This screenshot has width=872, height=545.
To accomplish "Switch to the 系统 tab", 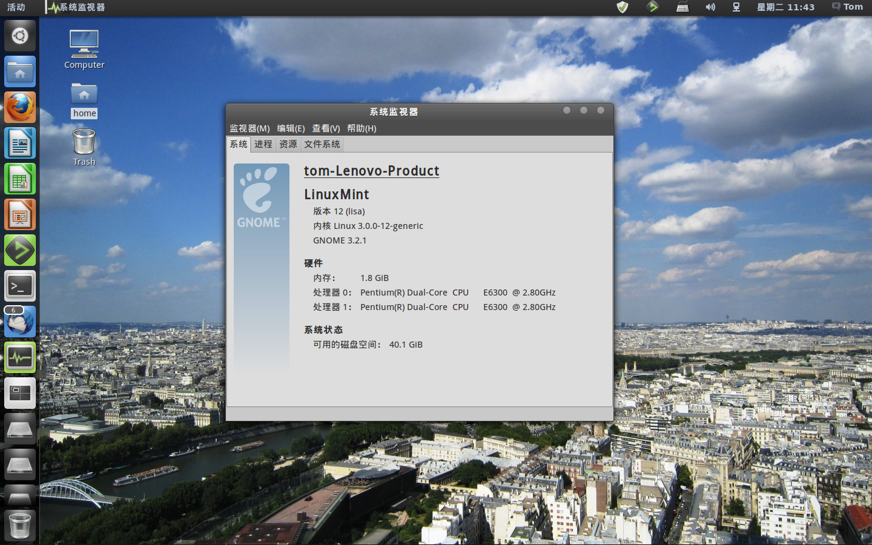I will pyautogui.click(x=239, y=144).
